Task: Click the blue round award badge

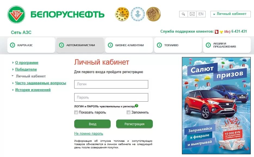Action: coord(138,14)
